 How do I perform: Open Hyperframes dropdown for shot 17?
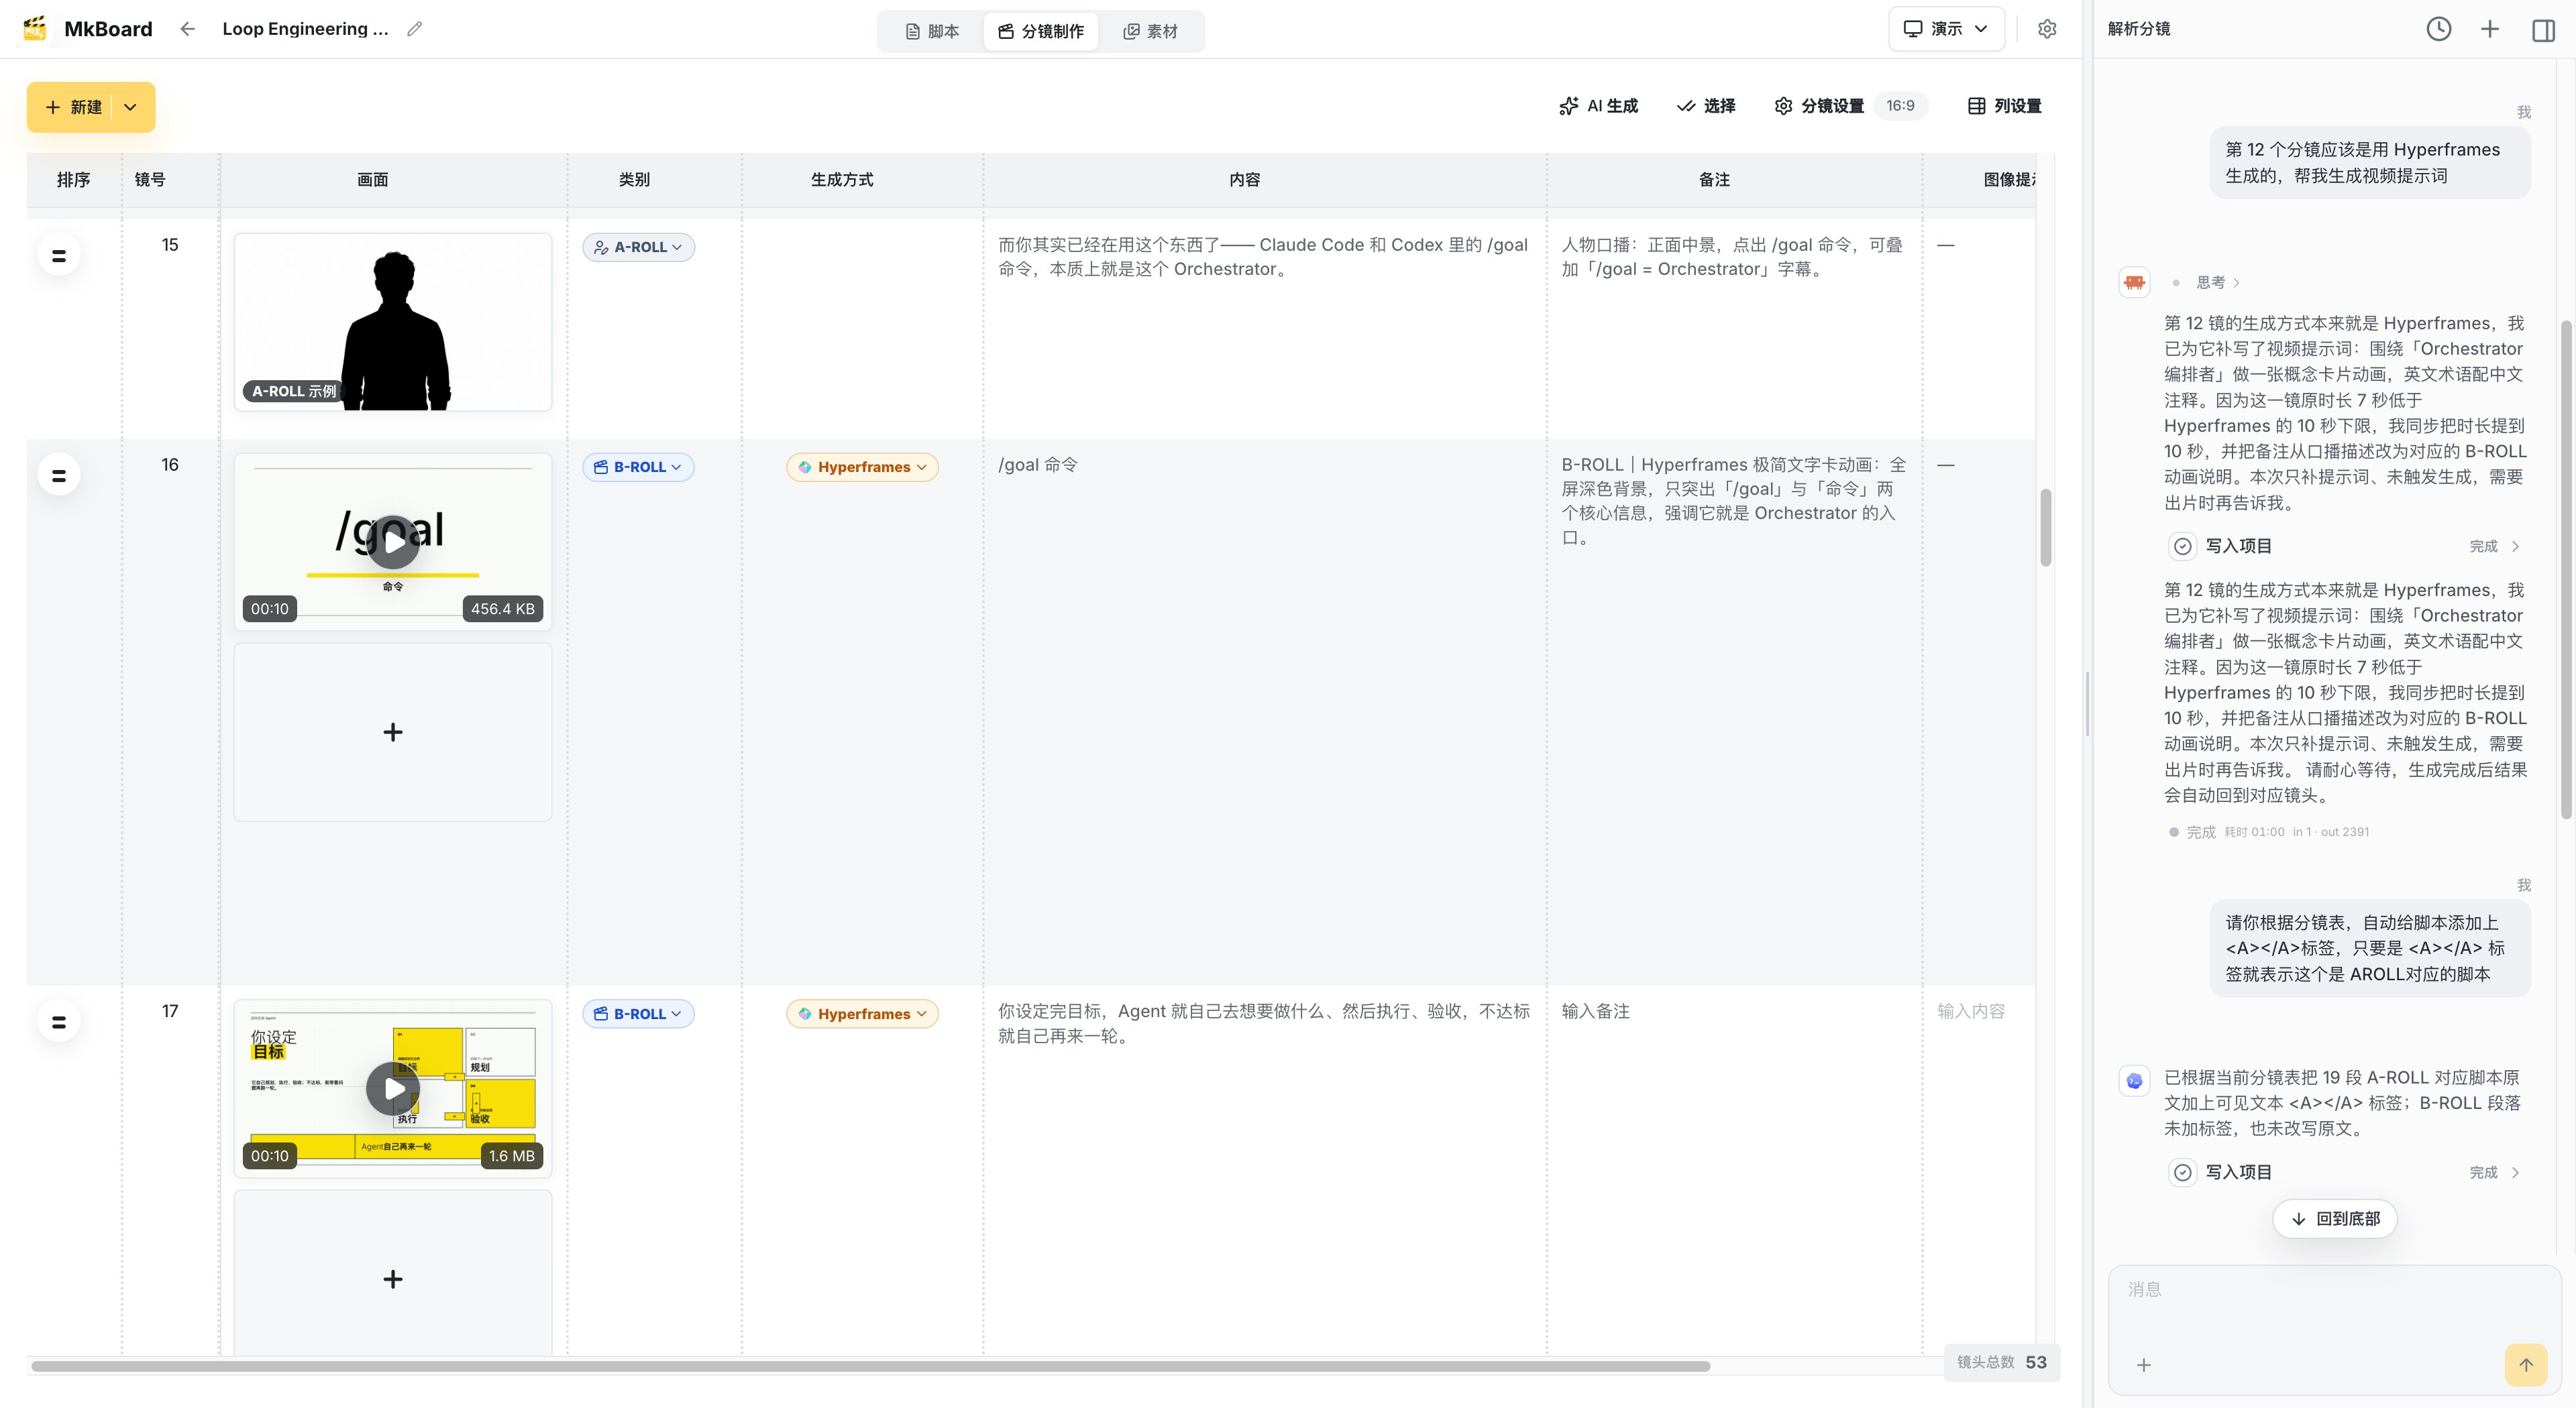click(x=862, y=1013)
